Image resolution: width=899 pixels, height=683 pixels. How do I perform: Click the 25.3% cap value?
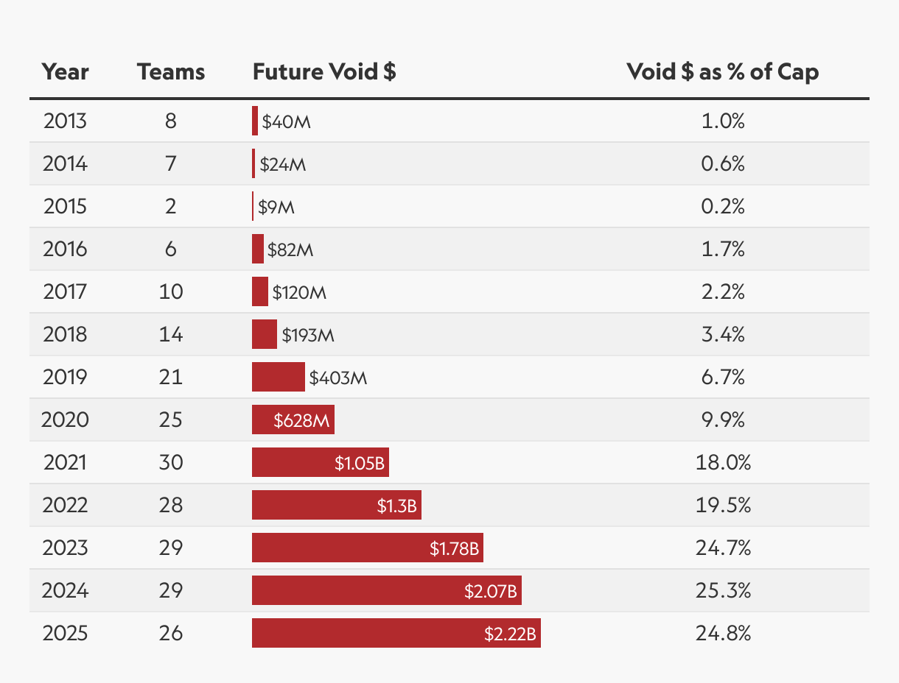click(722, 590)
